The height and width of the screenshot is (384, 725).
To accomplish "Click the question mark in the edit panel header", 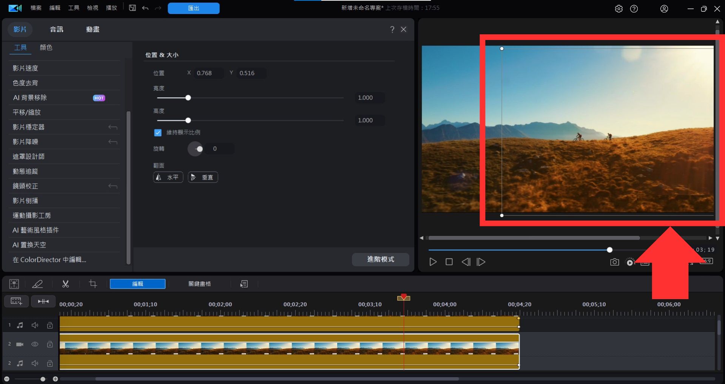I will tap(392, 29).
